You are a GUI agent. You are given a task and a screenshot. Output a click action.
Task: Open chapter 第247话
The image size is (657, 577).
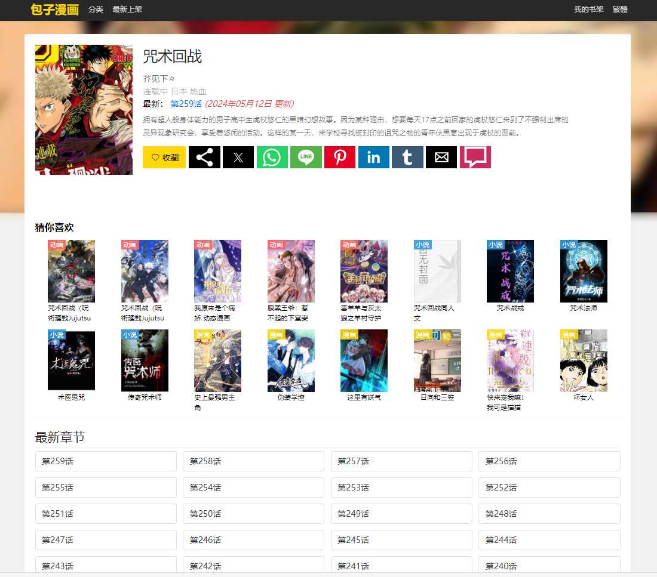(106, 540)
